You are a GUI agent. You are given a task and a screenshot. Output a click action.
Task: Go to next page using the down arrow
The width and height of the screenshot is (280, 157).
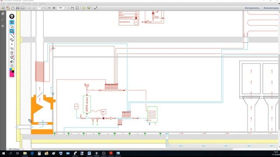point(34,8)
